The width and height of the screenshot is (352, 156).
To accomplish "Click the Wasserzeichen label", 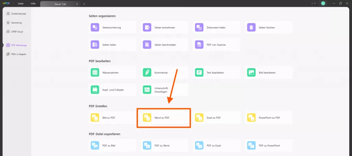I will point(110,73).
